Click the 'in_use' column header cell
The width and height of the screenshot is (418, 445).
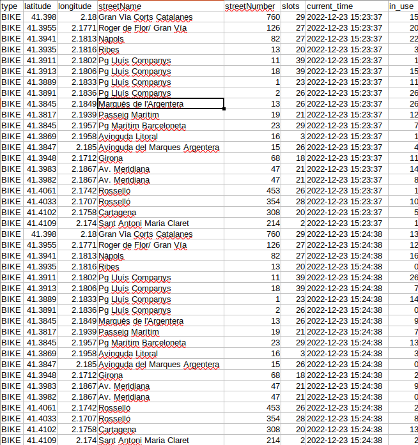[403, 6]
